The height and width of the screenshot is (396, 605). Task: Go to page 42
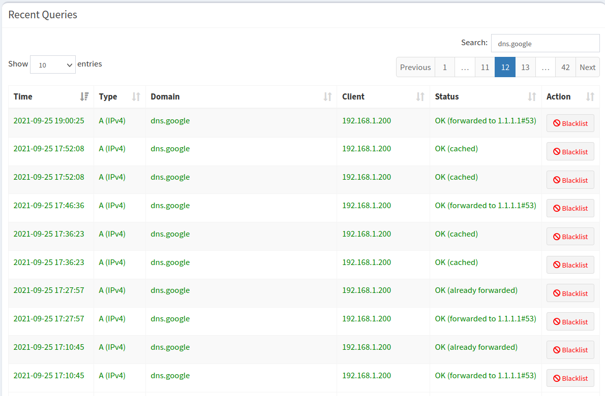pos(565,67)
